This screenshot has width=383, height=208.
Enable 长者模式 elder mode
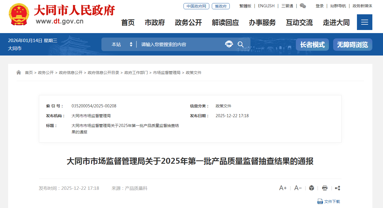coord(312,45)
